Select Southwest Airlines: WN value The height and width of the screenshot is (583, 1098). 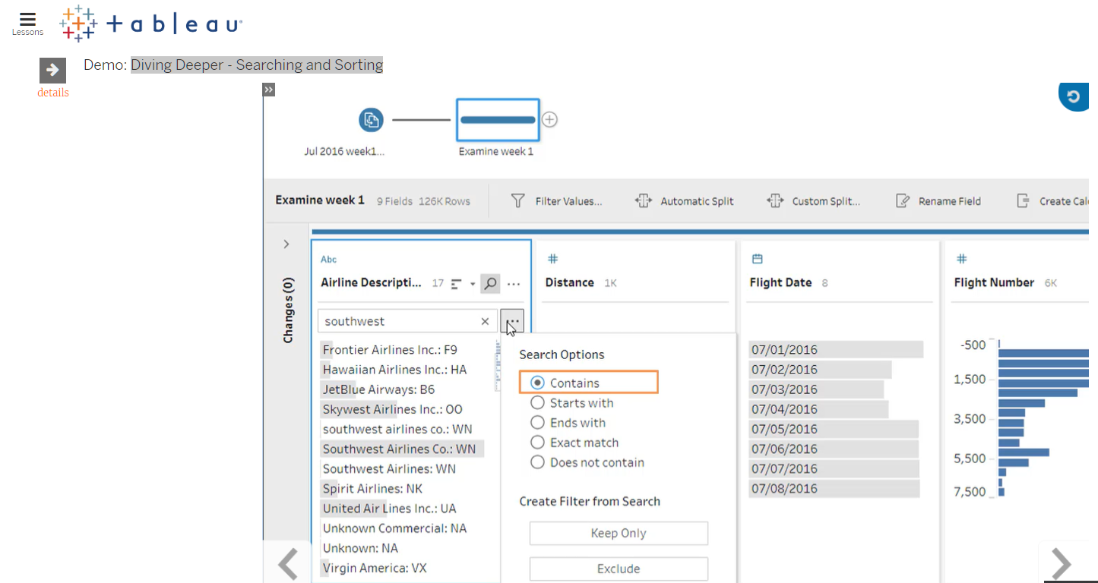[389, 468]
